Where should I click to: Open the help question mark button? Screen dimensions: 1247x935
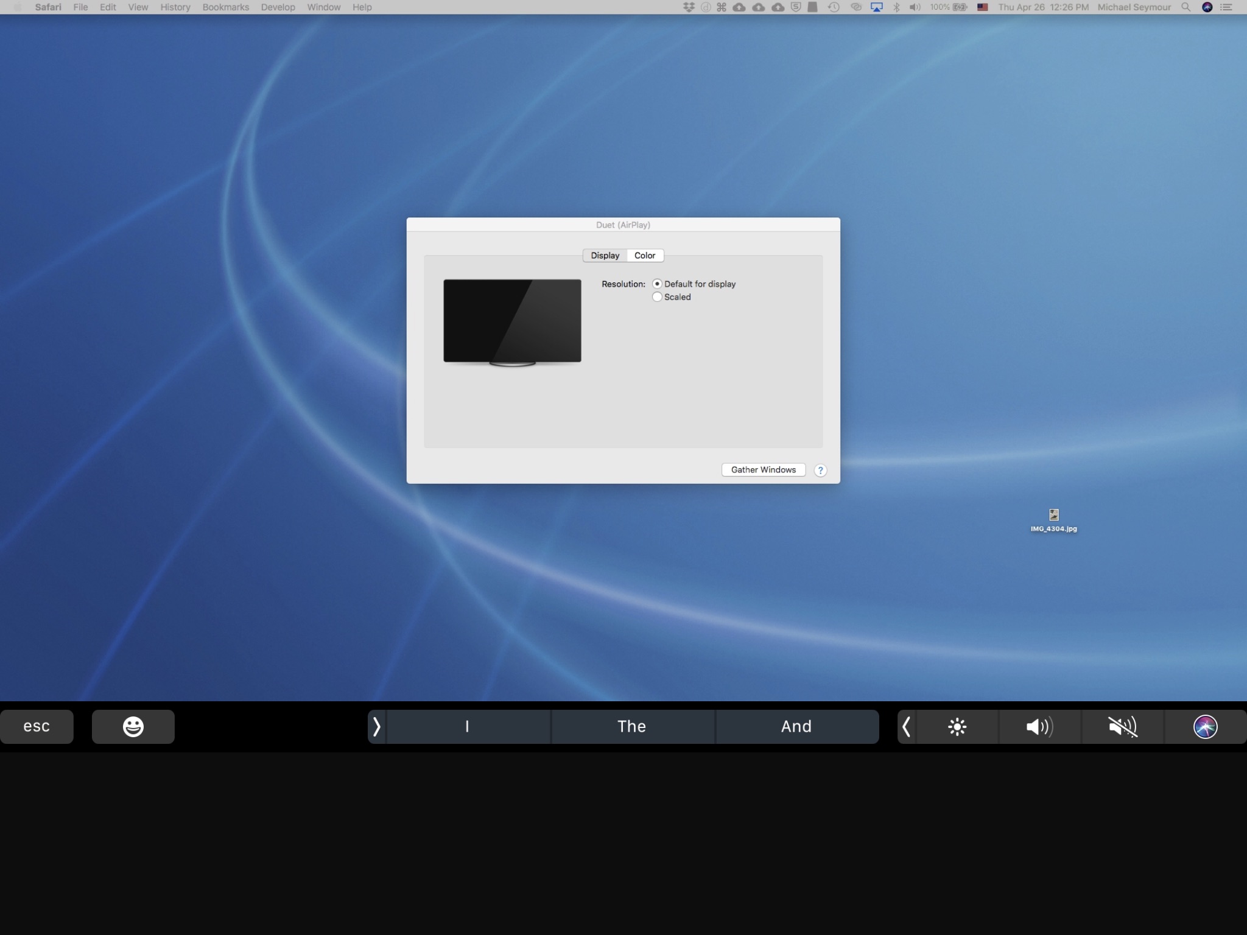[x=820, y=470]
